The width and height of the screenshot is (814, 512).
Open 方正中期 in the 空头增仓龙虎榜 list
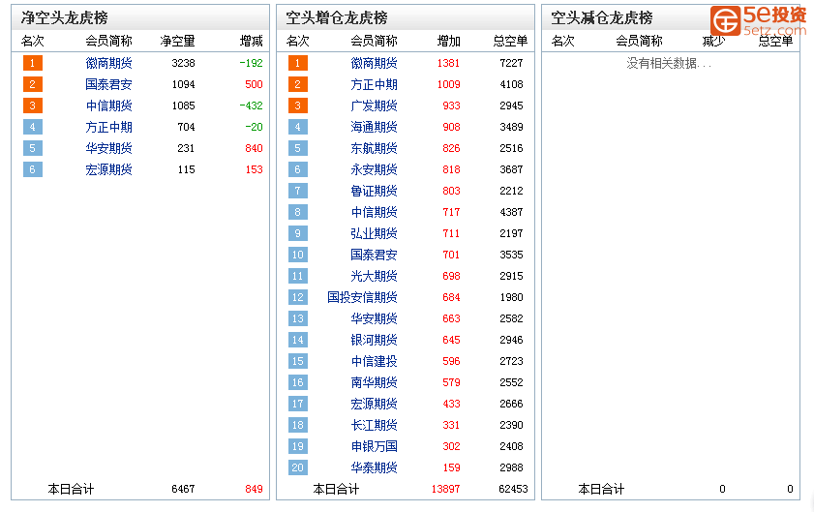[374, 84]
